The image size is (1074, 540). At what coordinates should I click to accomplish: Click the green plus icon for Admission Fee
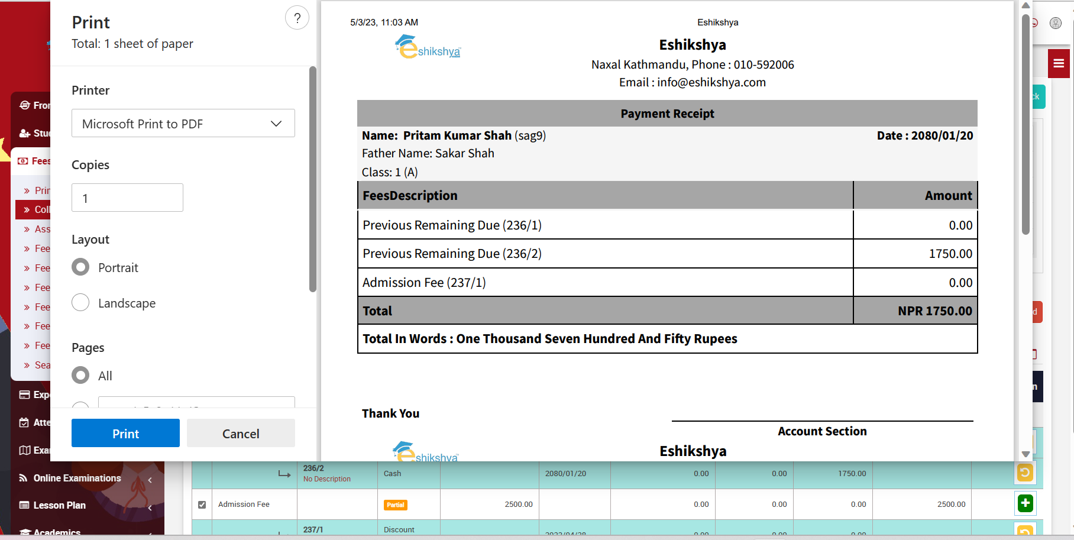[x=1025, y=503]
